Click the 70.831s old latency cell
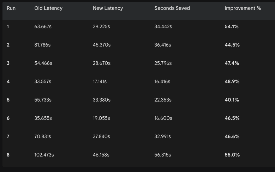 tap(42, 136)
